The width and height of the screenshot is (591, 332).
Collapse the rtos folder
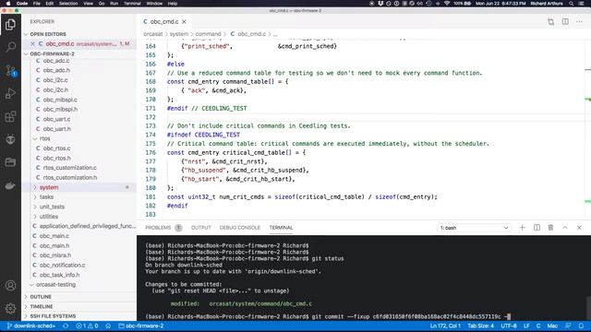[44, 138]
